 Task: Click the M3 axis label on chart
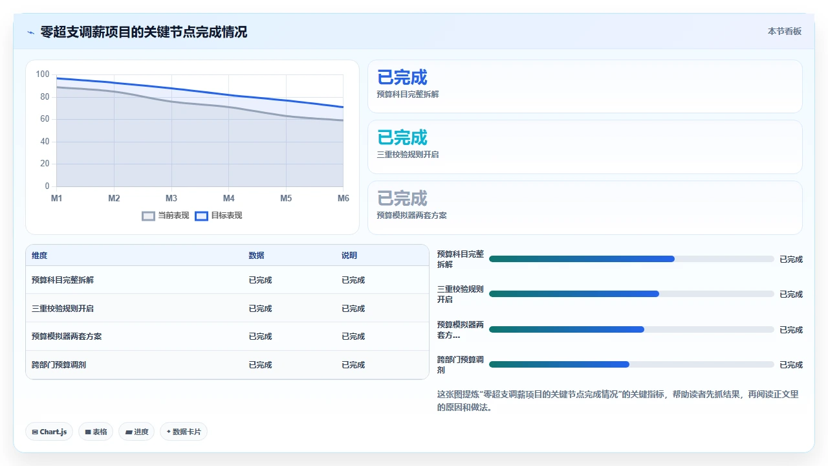point(171,198)
